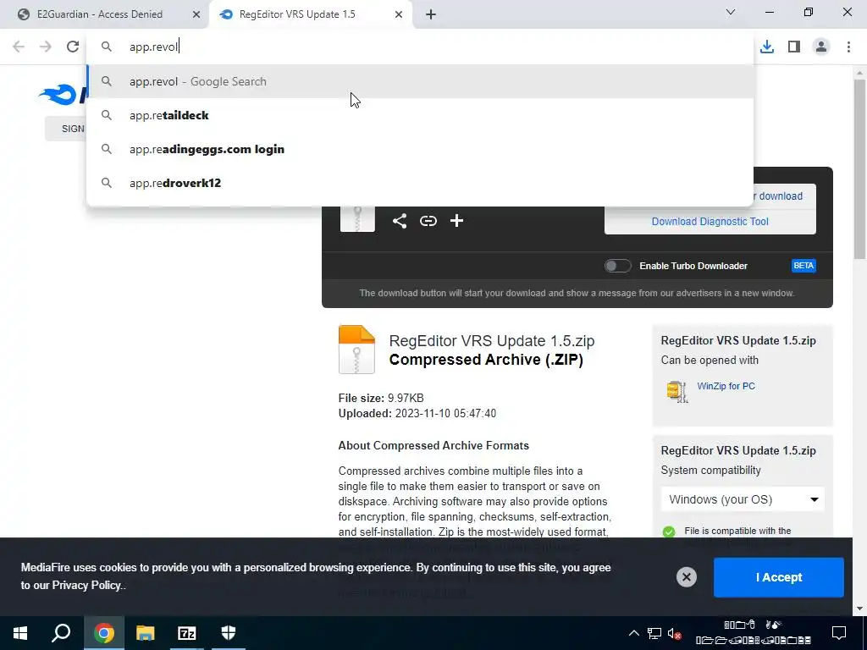Open the WinZip for PC link
Screen dimensions: 867x650
(726, 386)
